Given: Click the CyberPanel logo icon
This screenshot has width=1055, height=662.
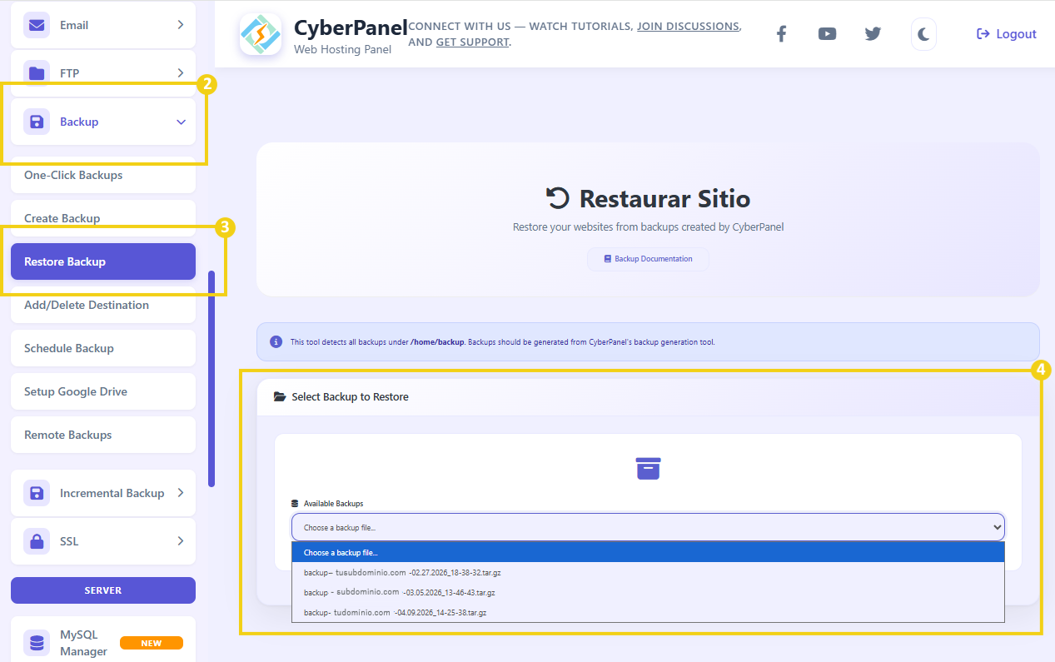Looking at the screenshot, I should click(x=261, y=34).
